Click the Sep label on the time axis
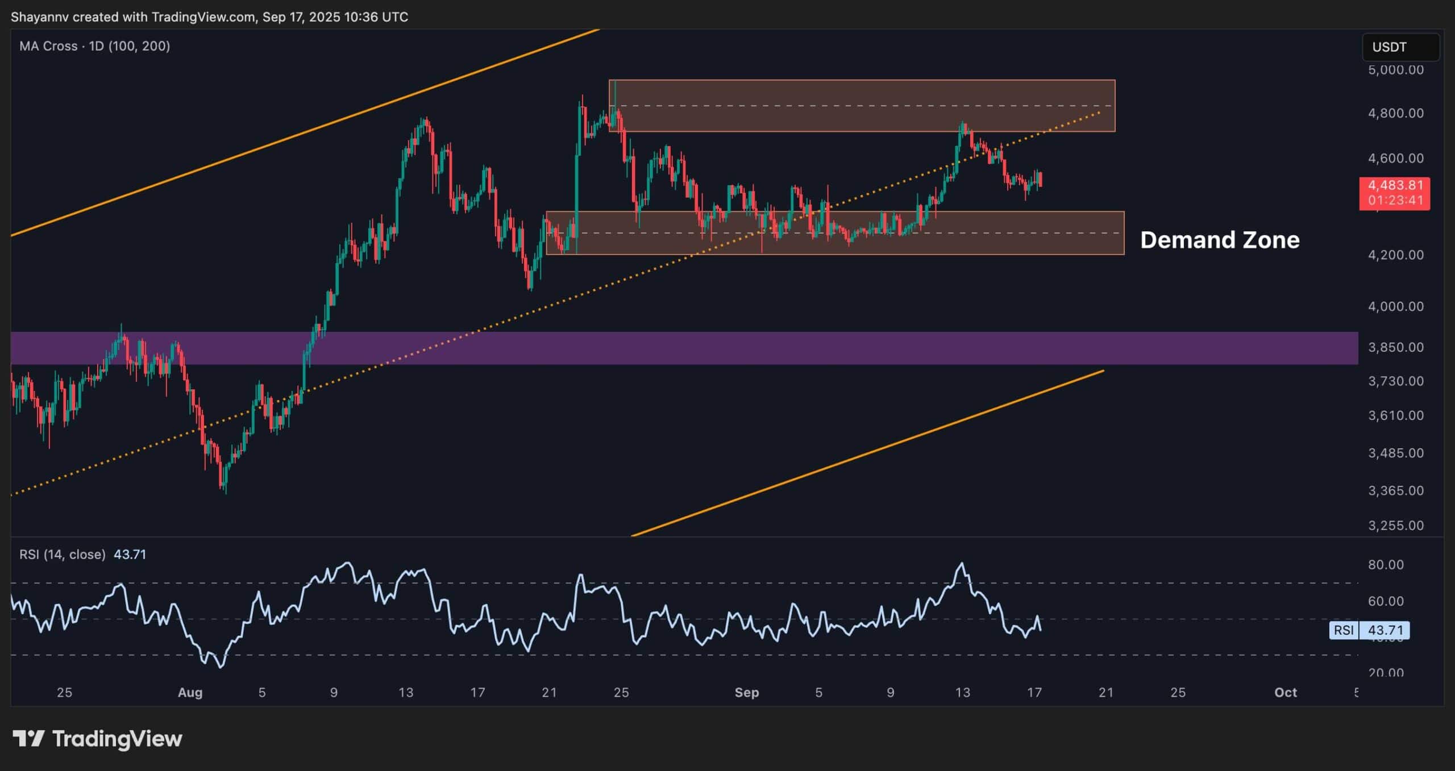 746,693
